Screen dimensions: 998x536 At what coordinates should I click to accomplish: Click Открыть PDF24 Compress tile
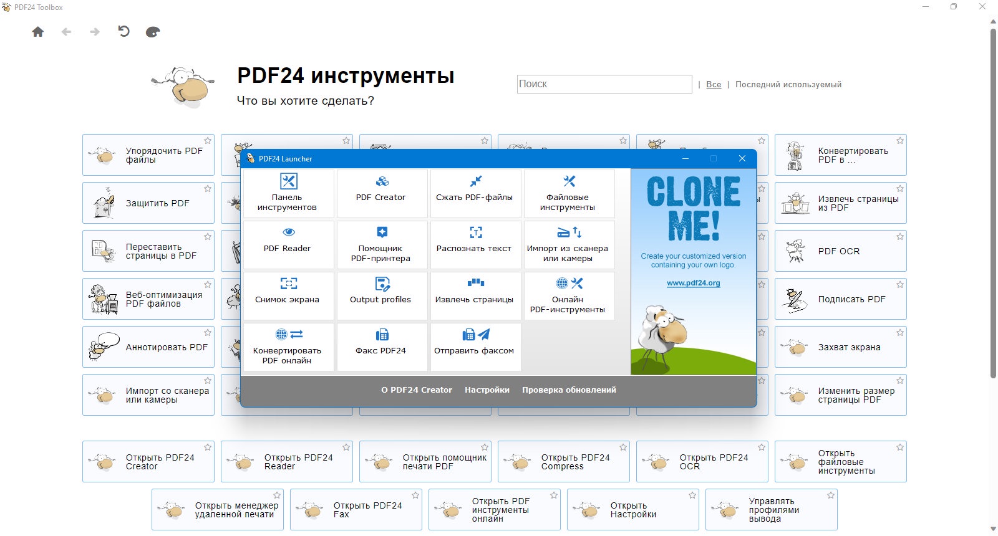click(564, 462)
